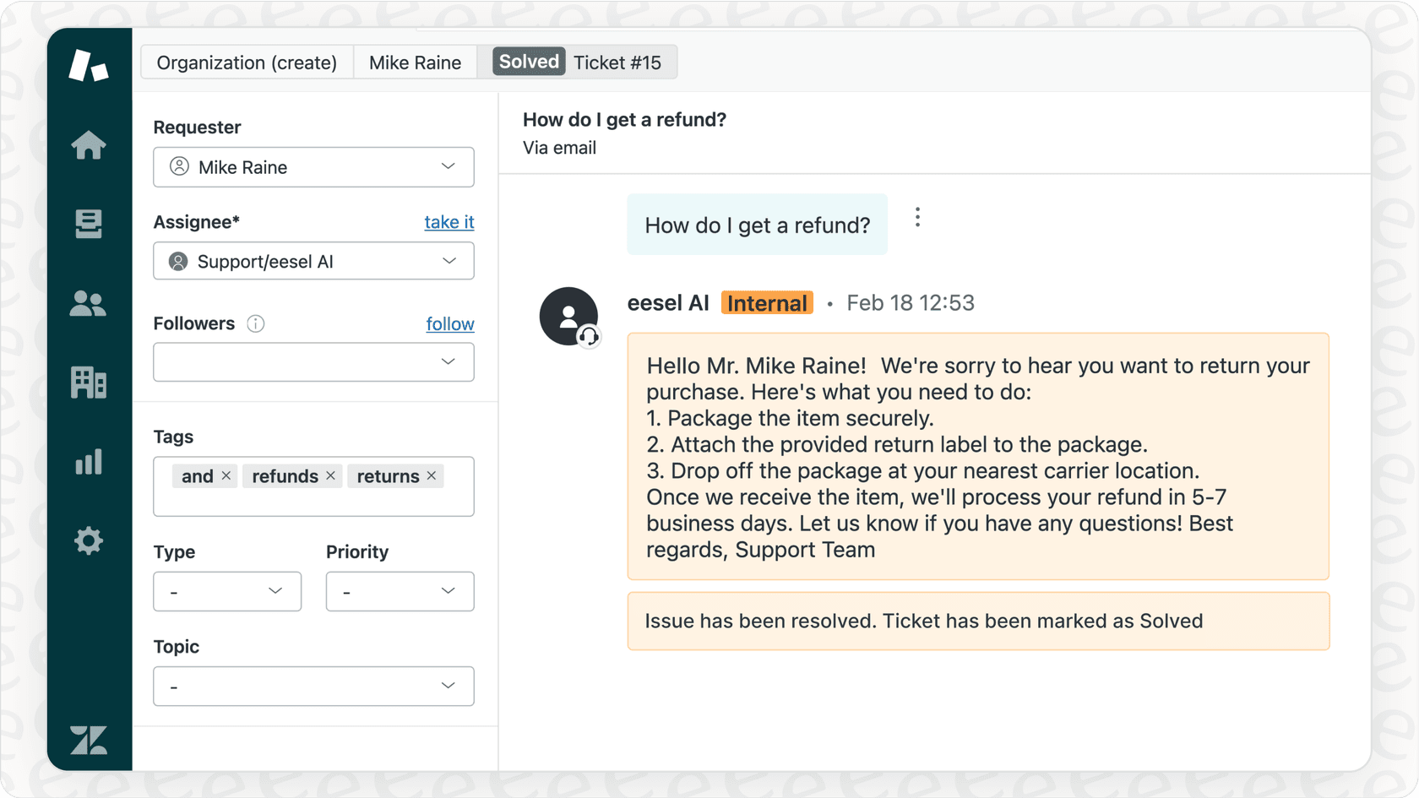The height and width of the screenshot is (798, 1419).
Task: Select the Reporting bar chart icon
Action: click(89, 462)
